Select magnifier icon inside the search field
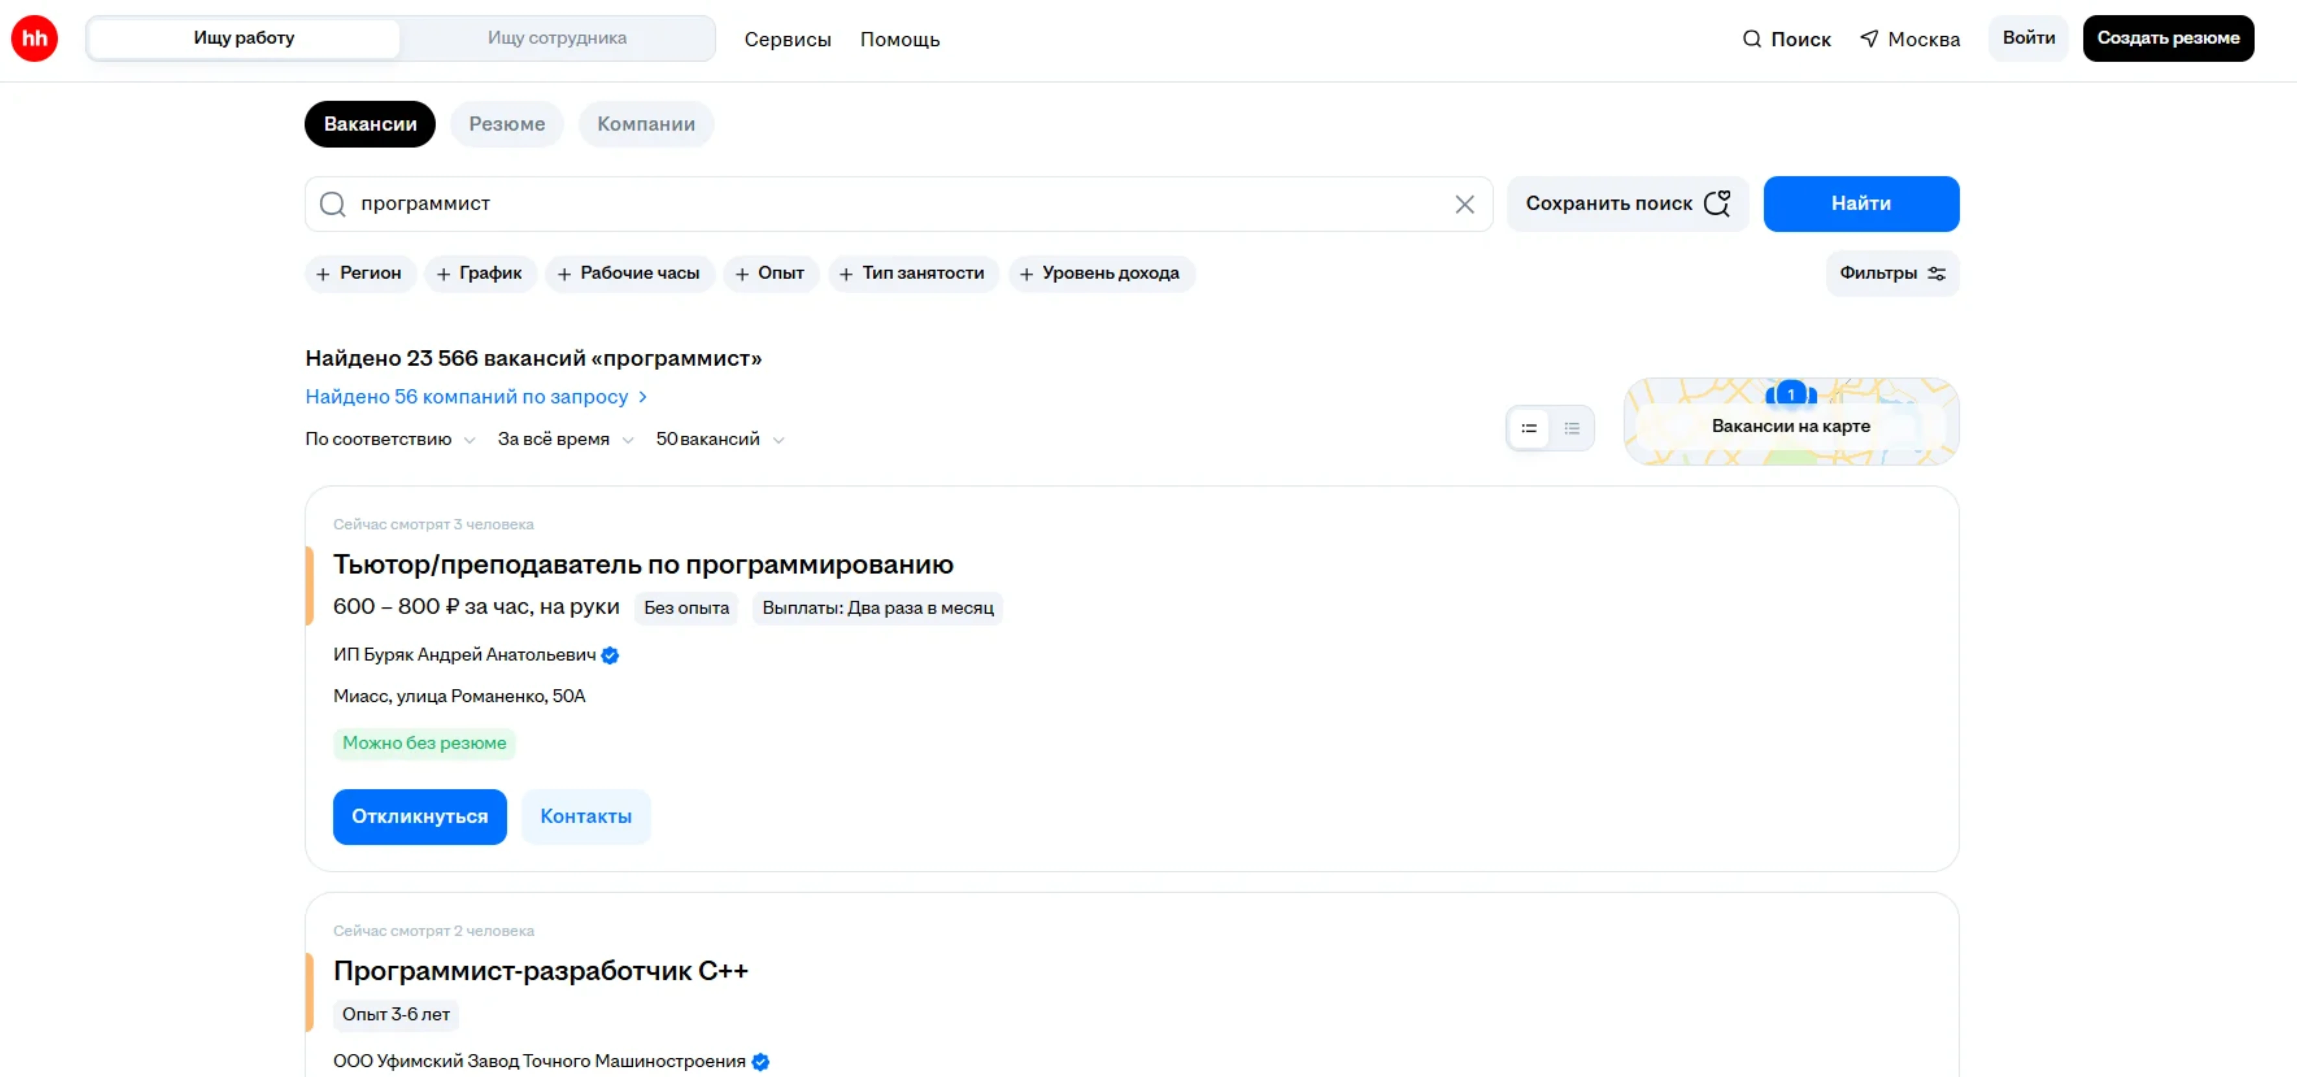The width and height of the screenshot is (2297, 1077). point(333,204)
